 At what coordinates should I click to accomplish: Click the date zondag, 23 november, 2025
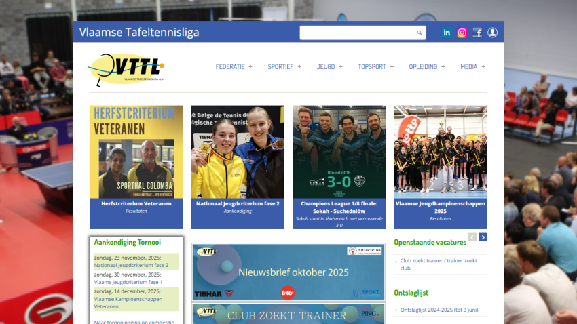tap(128, 258)
